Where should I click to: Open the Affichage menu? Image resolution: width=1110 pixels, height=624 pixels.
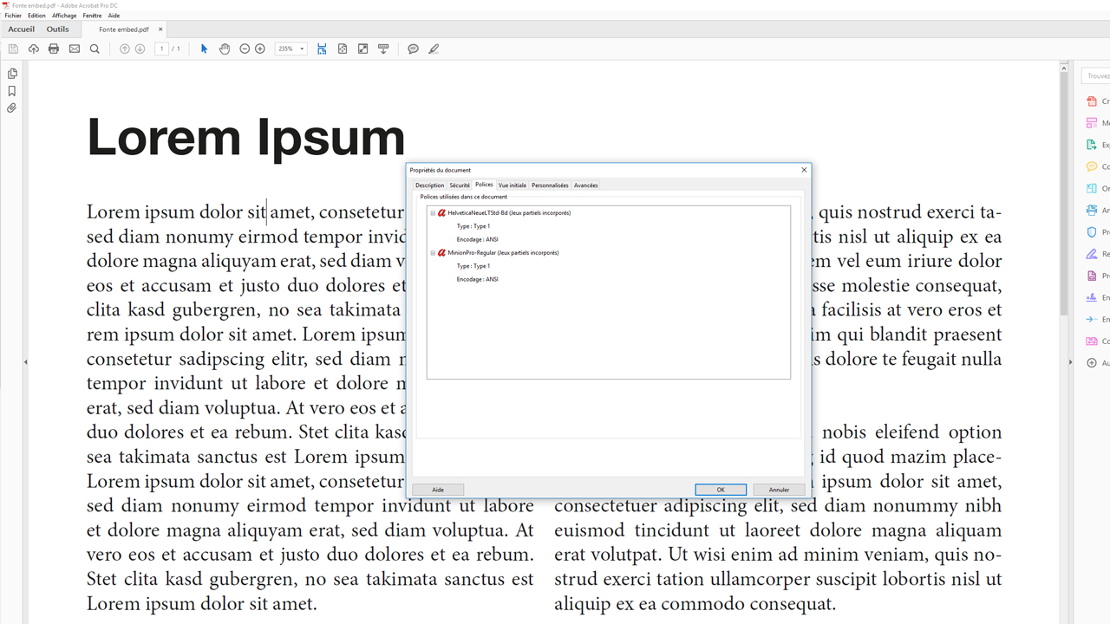(64, 16)
